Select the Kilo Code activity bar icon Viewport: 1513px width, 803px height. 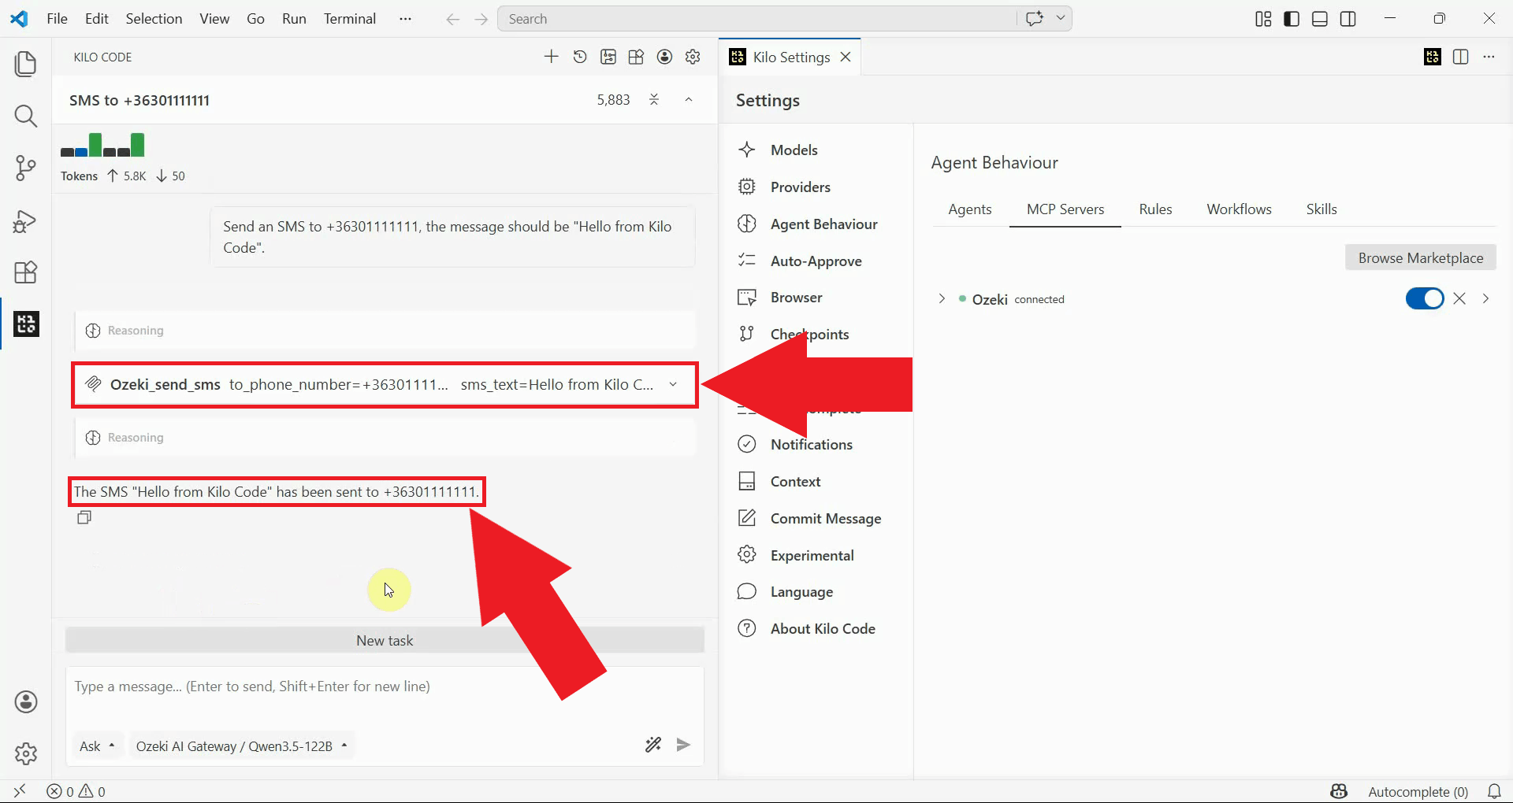pyautogui.click(x=26, y=324)
